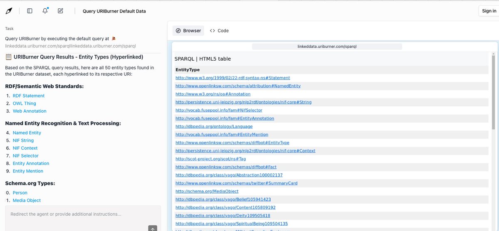Open the Person link
The width and height of the screenshot is (499, 231).
pos(20,193)
